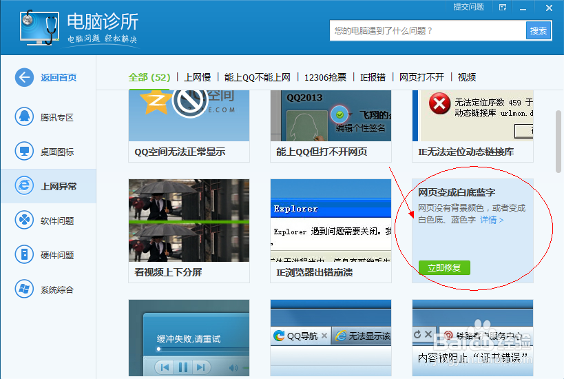Click the 搜索 button
564x379 pixels.
(539, 30)
